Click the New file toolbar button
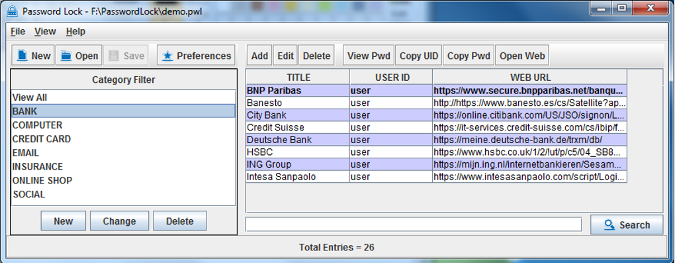The image size is (675, 263). pyautogui.click(x=33, y=56)
